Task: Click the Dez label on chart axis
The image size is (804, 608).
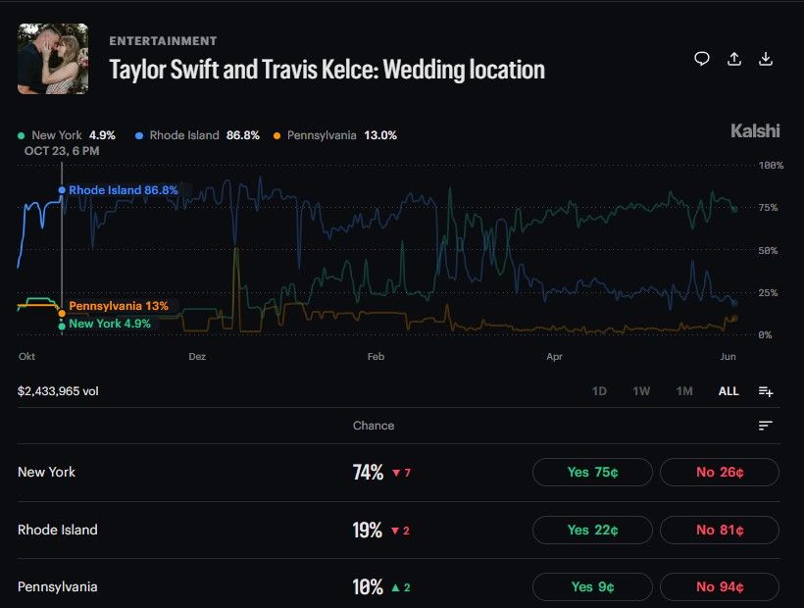Action: pyautogui.click(x=197, y=356)
